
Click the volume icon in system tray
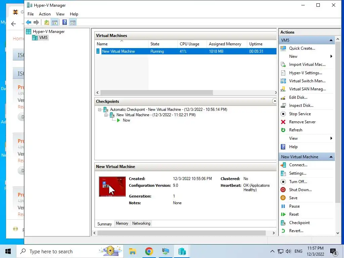coord(288,251)
